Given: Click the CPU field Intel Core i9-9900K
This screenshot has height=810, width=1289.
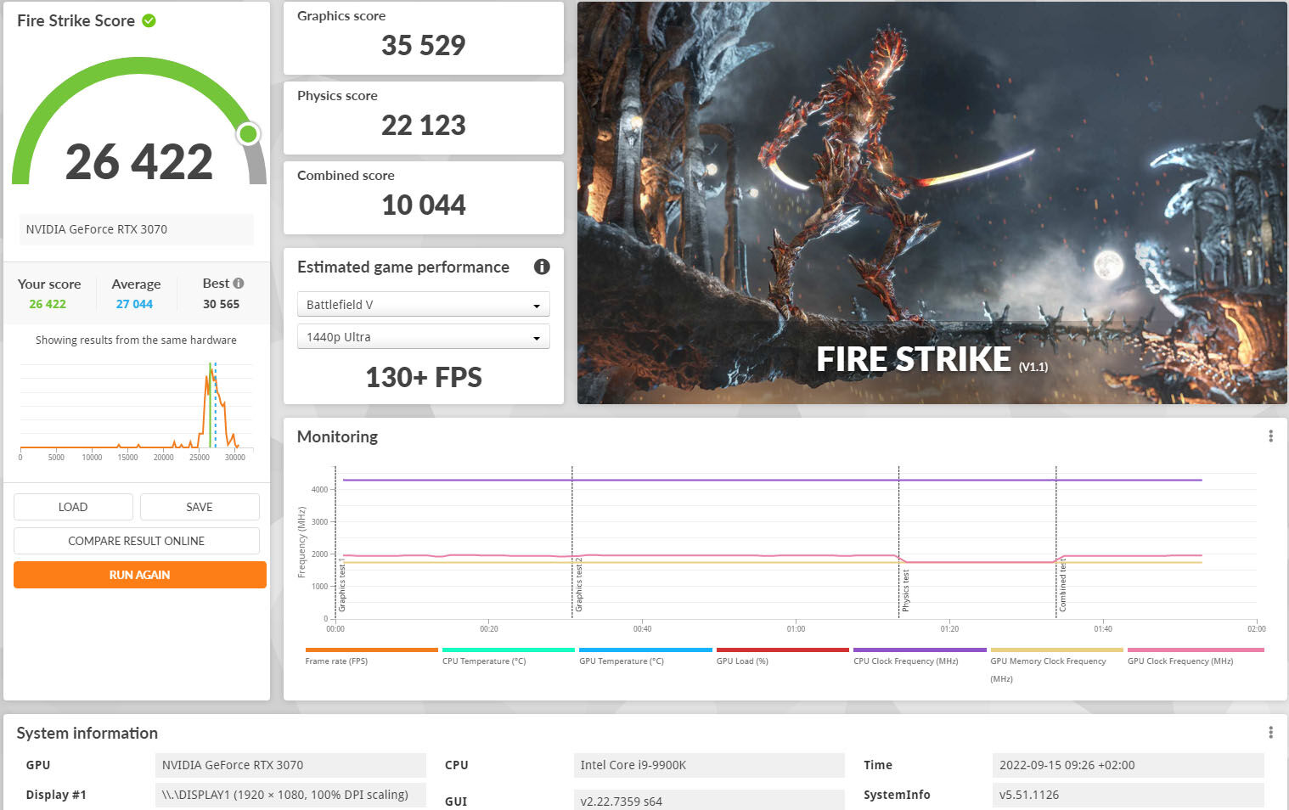Looking at the screenshot, I should [709, 765].
